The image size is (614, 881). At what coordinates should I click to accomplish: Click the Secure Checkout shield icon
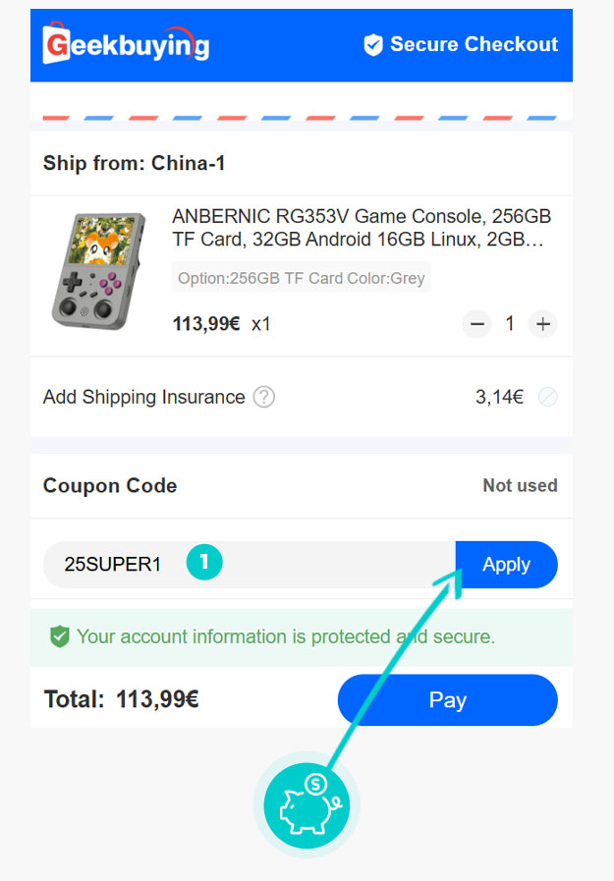coord(373,45)
